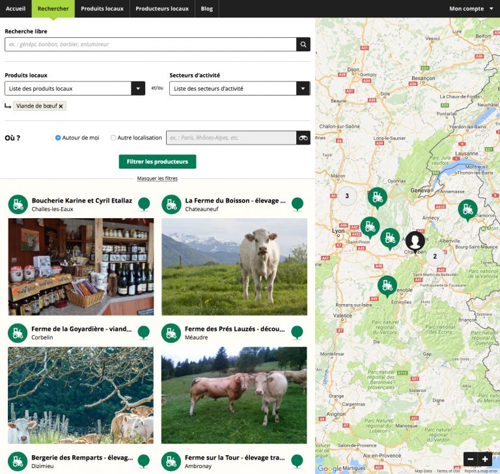The height and width of the screenshot is (474, 500).
Task: Remove the Viande de bœuf filter tag
Action: coord(61,106)
